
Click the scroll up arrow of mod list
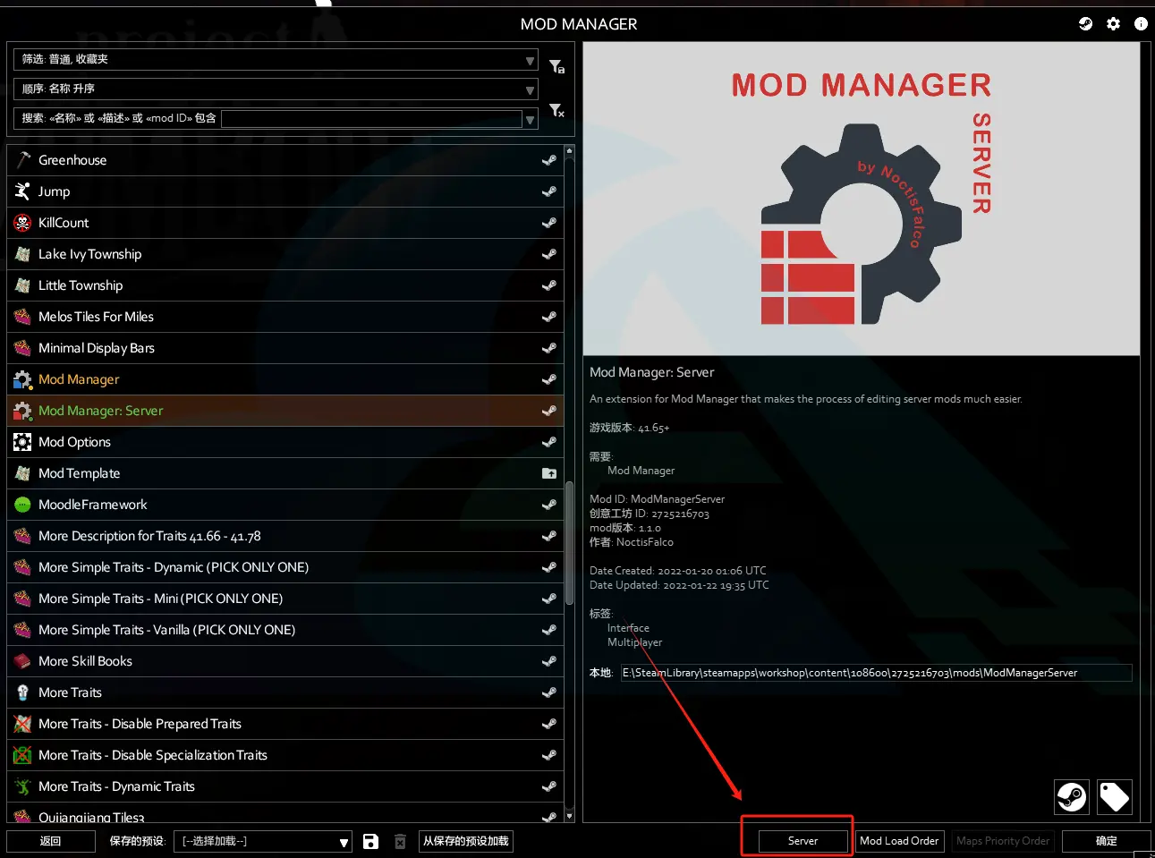click(569, 151)
